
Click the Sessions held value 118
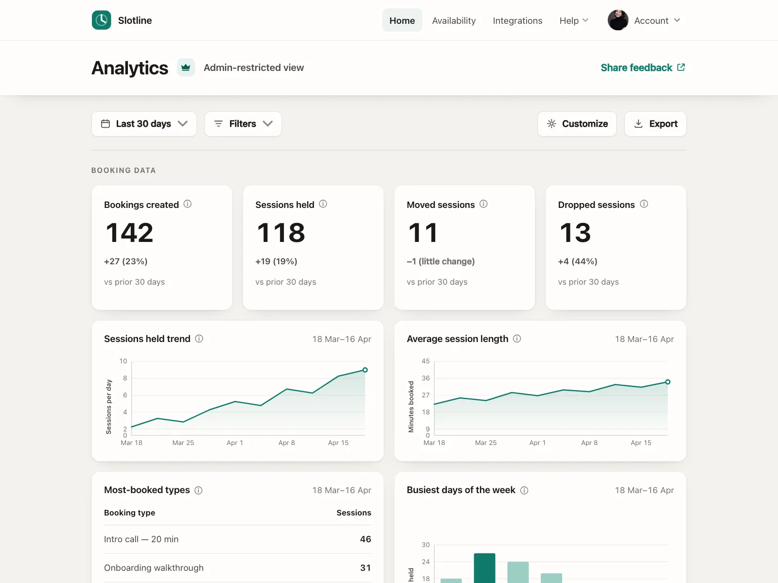pyautogui.click(x=281, y=233)
